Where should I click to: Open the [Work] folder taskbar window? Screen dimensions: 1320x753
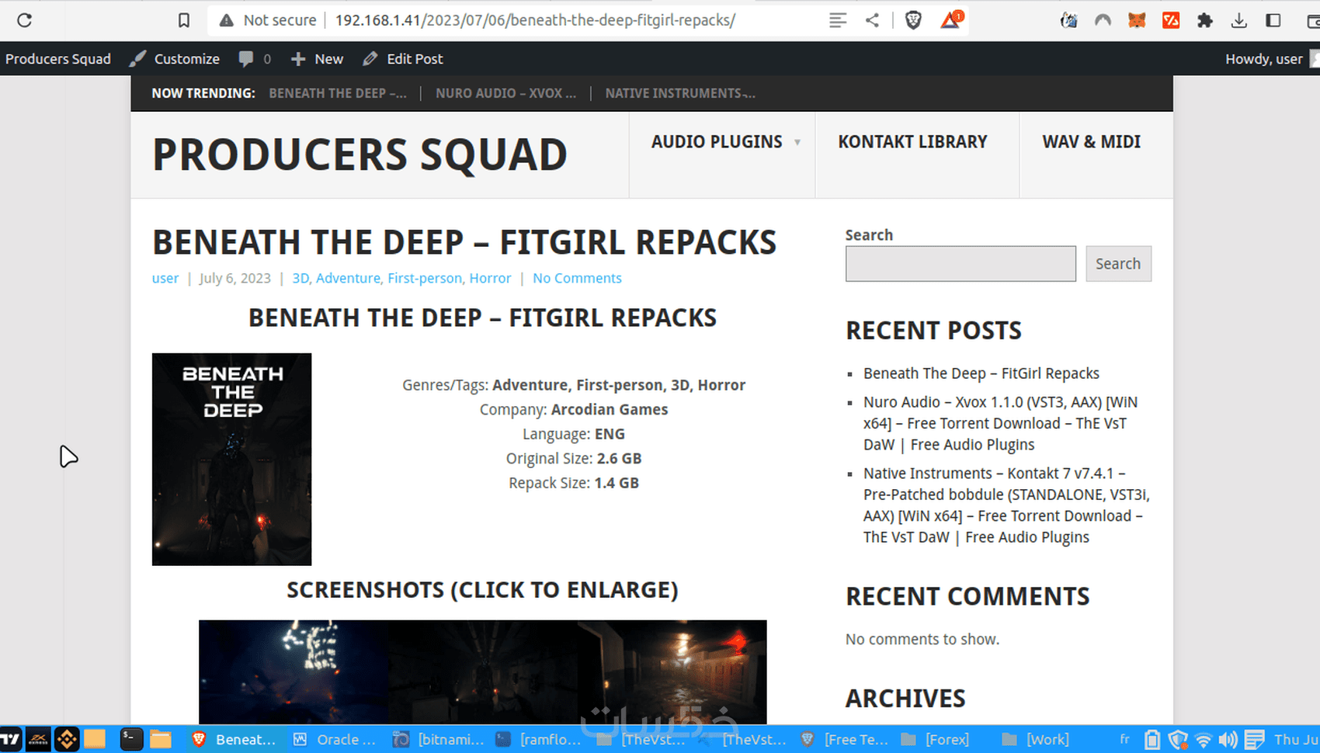pyautogui.click(x=1036, y=740)
